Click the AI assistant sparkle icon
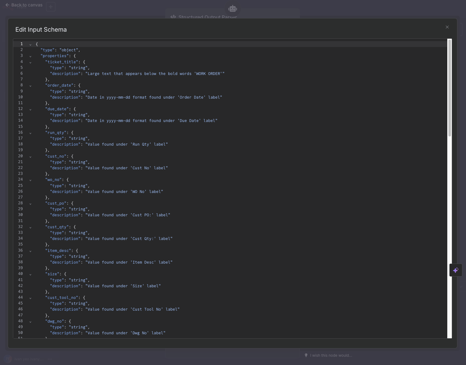Viewport: 466px width, 365px height. (x=456, y=270)
